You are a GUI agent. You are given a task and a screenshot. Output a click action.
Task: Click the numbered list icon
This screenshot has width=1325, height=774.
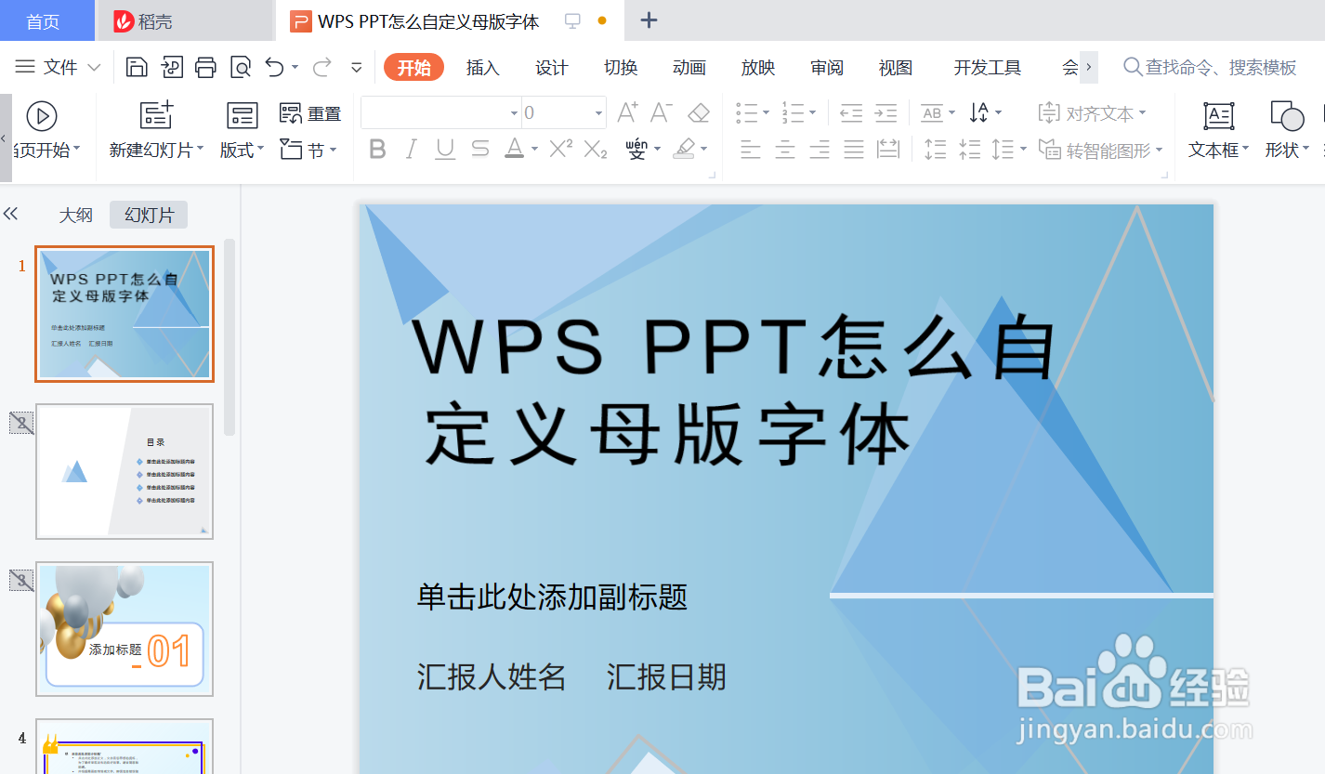coord(793,113)
